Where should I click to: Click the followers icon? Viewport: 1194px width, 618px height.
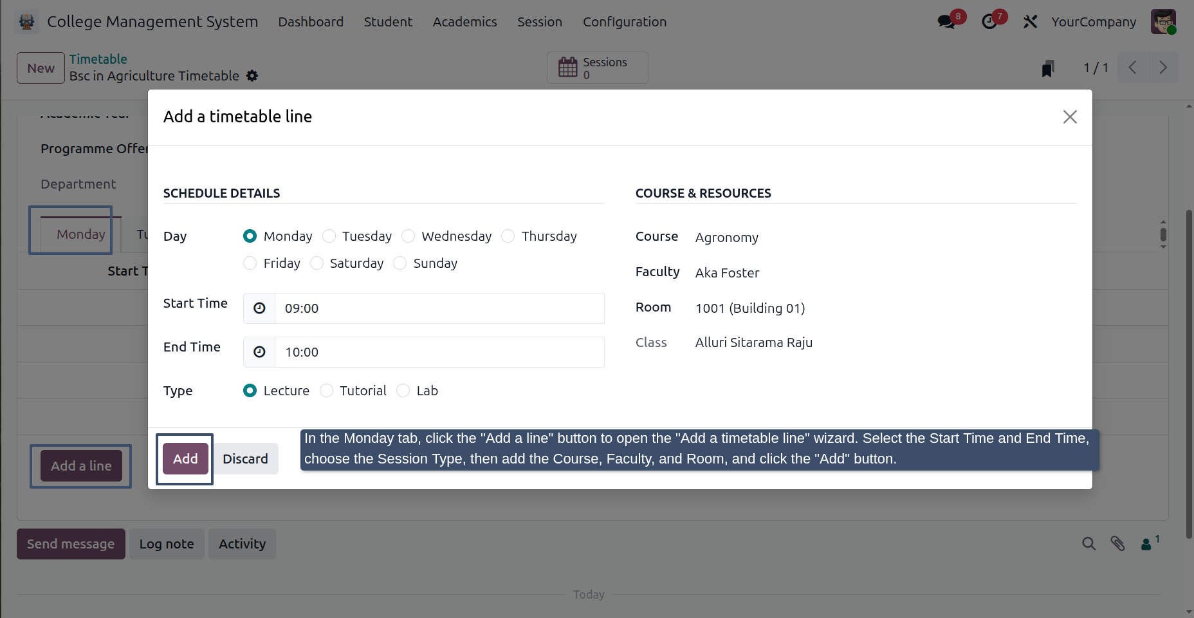[1147, 544]
